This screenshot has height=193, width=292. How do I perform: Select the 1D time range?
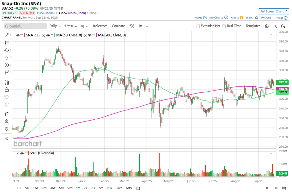click(x=19, y=188)
